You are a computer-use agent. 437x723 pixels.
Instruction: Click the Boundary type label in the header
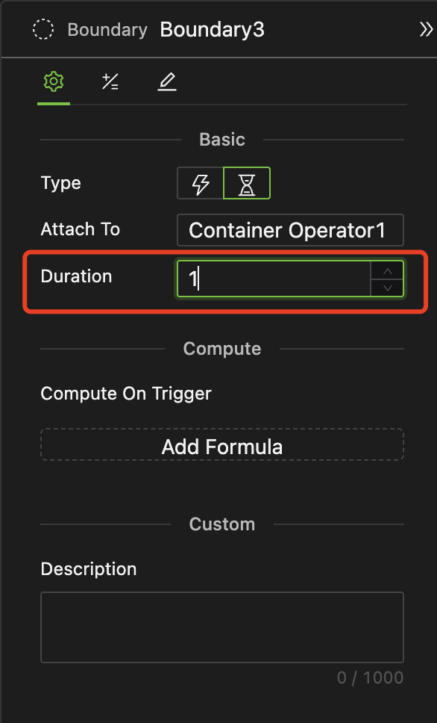click(x=107, y=30)
